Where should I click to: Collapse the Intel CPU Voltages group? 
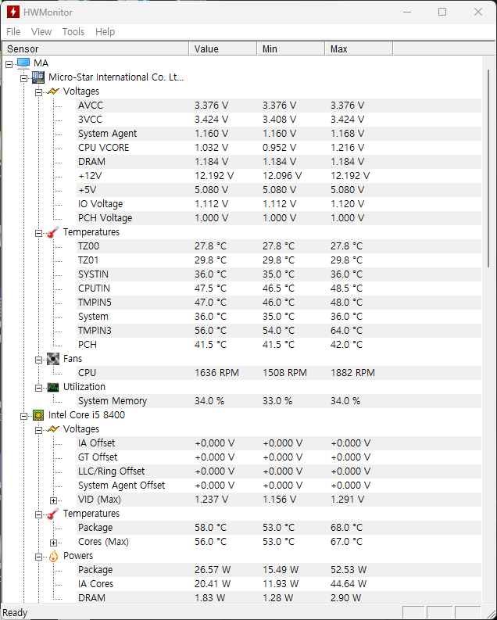click(39, 430)
